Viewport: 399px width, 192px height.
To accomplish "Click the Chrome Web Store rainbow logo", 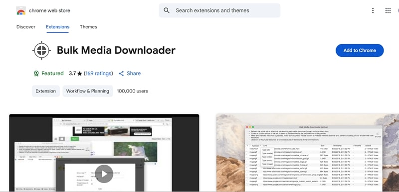I will click(x=21, y=10).
